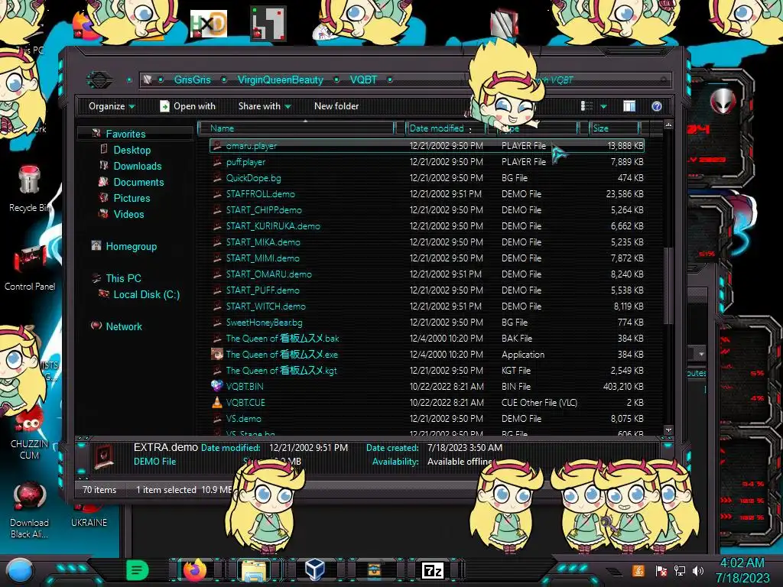The height and width of the screenshot is (587, 783).
Task: Click the change view icon
Action: pos(586,105)
